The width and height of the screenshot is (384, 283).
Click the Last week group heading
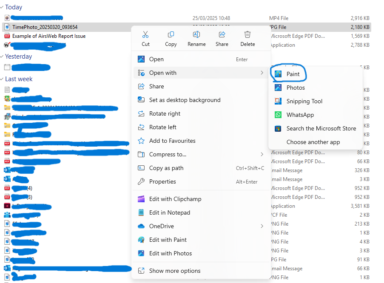tap(19, 79)
